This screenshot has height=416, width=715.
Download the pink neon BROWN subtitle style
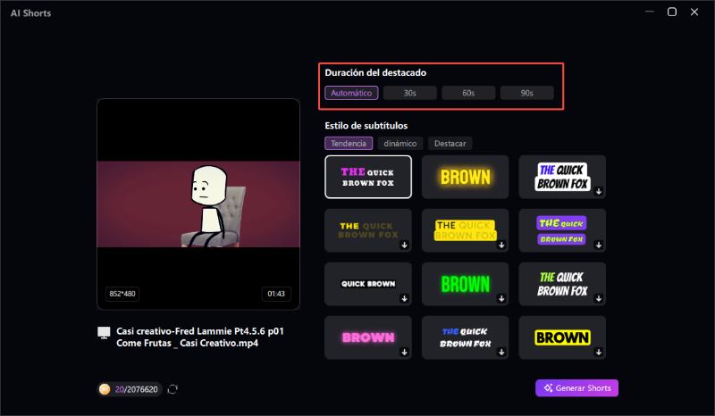click(x=404, y=352)
